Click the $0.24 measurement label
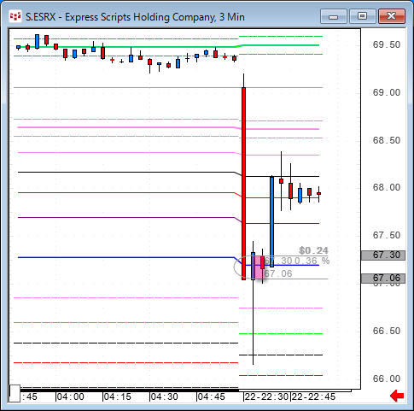Screen dimensions: 414x411 [x=313, y=250]
